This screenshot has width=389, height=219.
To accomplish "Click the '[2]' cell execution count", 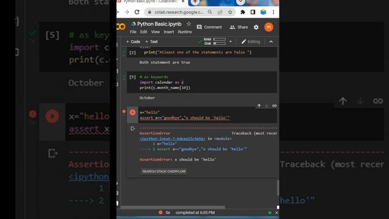I will 133,53.
